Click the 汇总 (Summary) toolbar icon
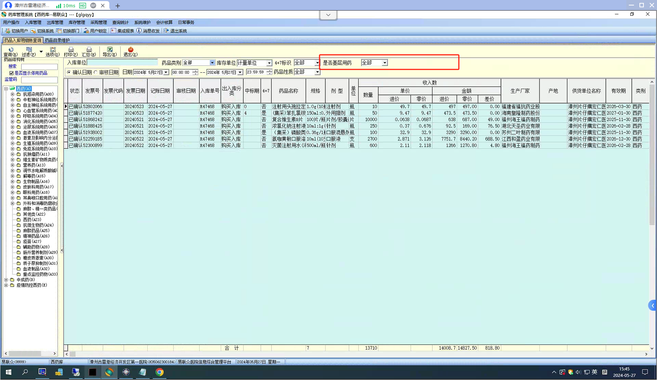This screenshot has height=380, width=657. tap(89, 52)
